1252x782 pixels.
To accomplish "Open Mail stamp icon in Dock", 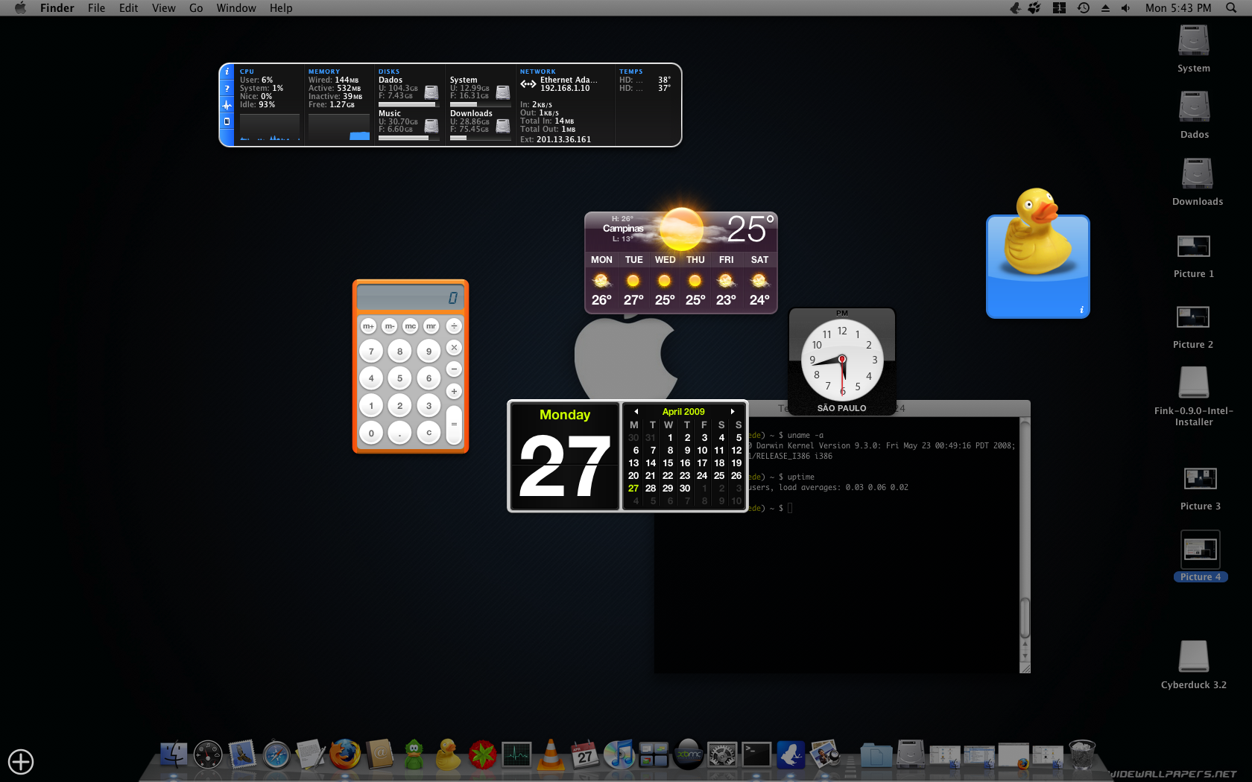I will point(242,754).
